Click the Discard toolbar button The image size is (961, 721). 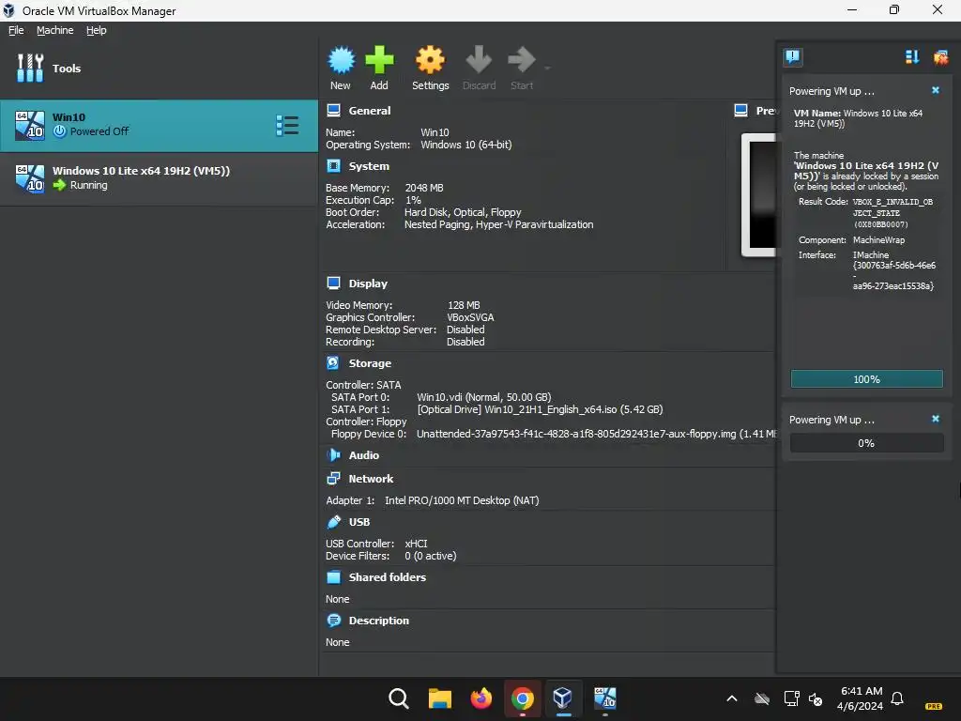[479, 68]
